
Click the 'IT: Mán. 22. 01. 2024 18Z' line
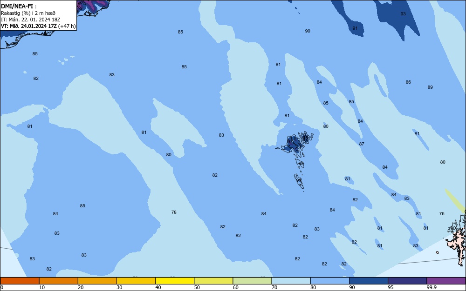pos(31,20)
